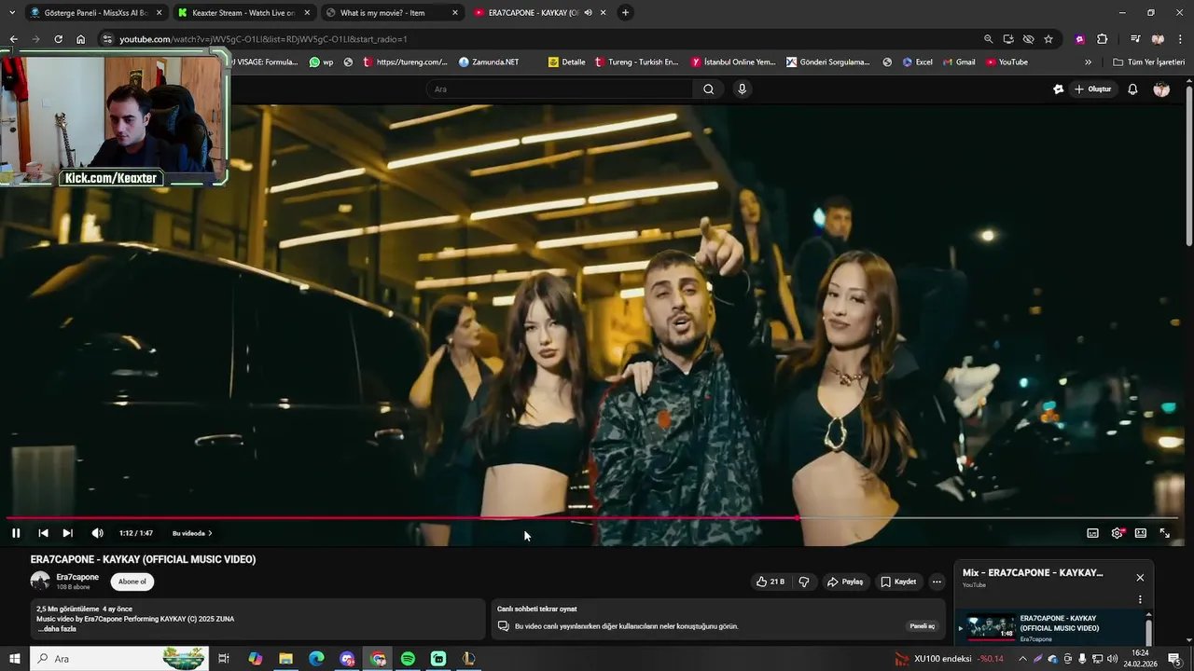Skip to next video in playlist

67,533
